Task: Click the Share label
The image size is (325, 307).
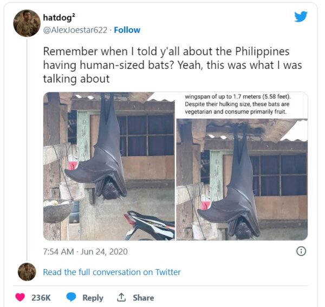Action: [x=144, y=298]
